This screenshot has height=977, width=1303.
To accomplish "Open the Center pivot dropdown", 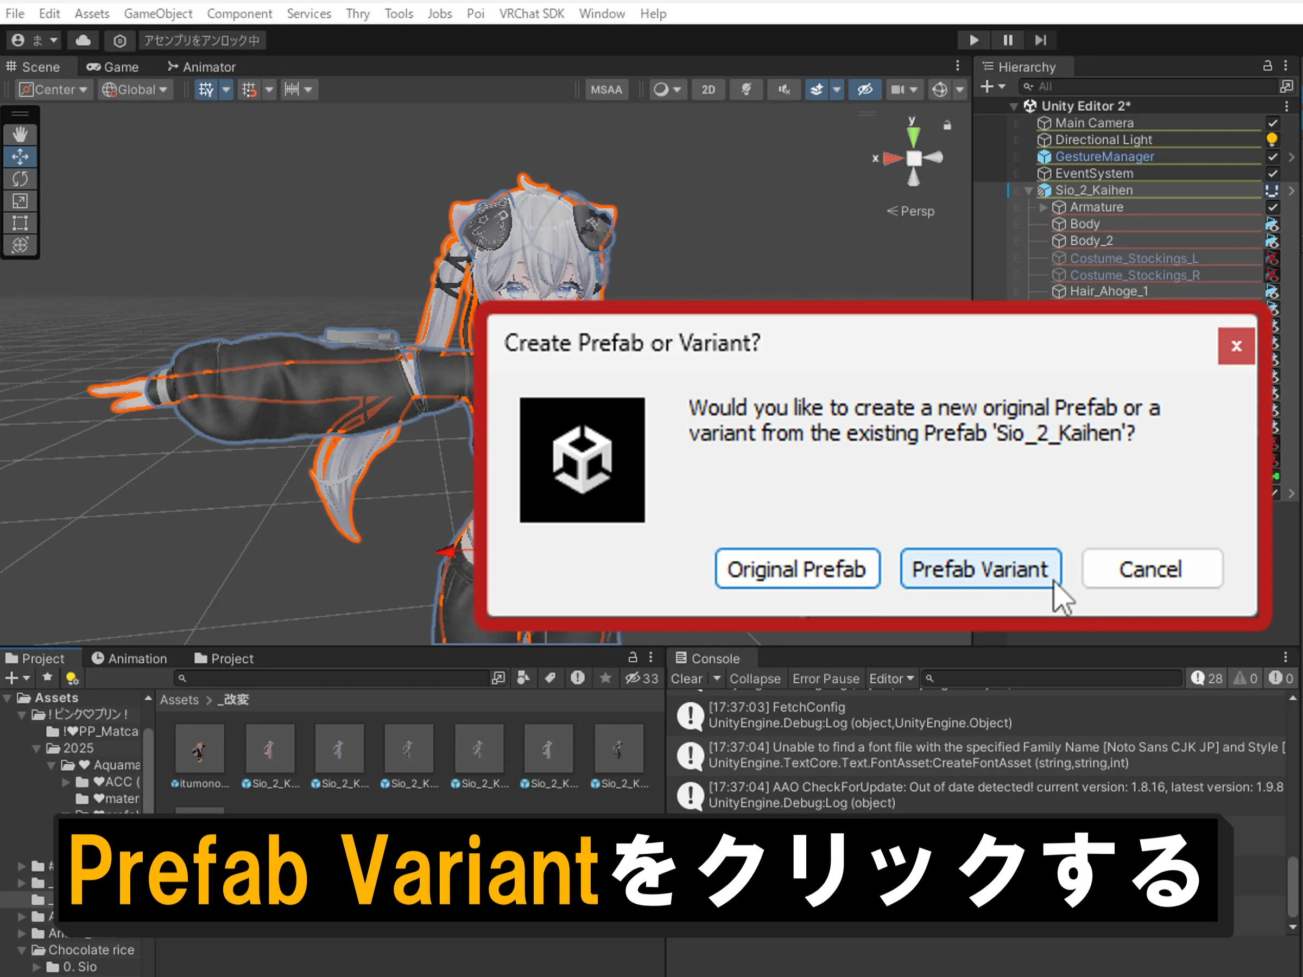I will click(x=53, y=90).
